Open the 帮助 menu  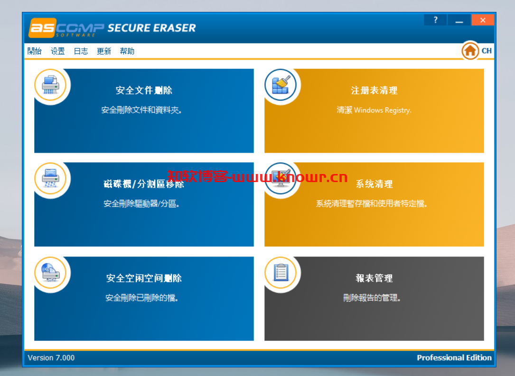click(x=127, y=51)
